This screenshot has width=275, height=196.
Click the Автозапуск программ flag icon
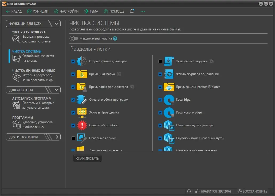click(16, 105)
